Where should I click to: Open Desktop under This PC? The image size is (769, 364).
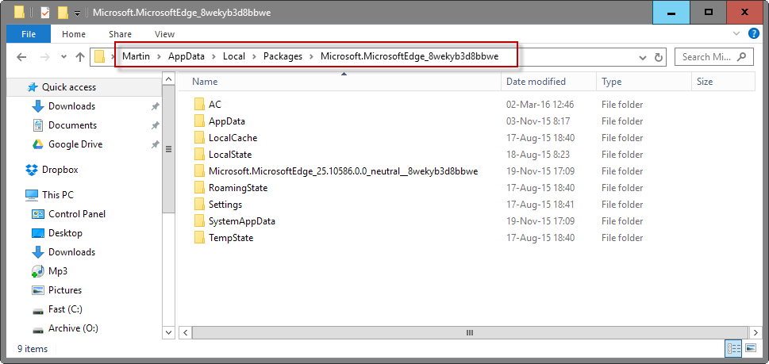(65, 233)
